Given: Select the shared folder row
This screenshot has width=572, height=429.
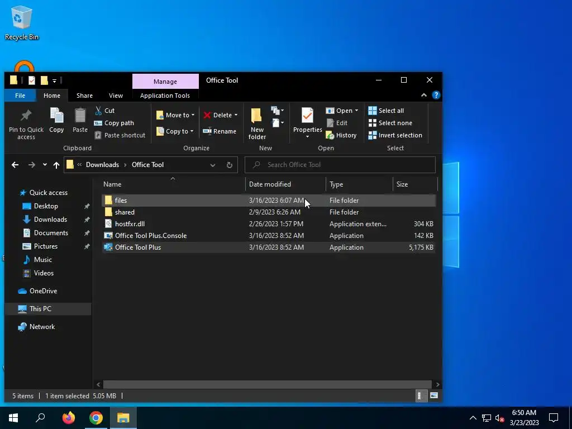Looking at the screenshot, I should click(x=269, y=212).
